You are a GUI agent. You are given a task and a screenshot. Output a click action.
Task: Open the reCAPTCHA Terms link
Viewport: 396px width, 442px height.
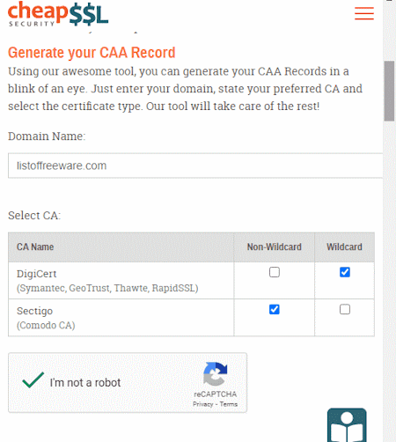229,404
